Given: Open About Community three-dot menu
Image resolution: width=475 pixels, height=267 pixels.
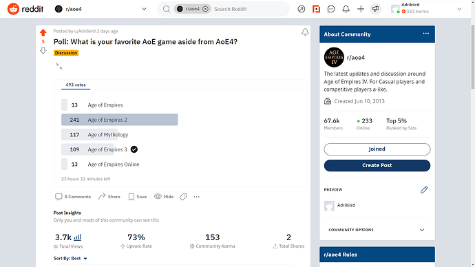Looking at the screenshot, I should point(425,34).
